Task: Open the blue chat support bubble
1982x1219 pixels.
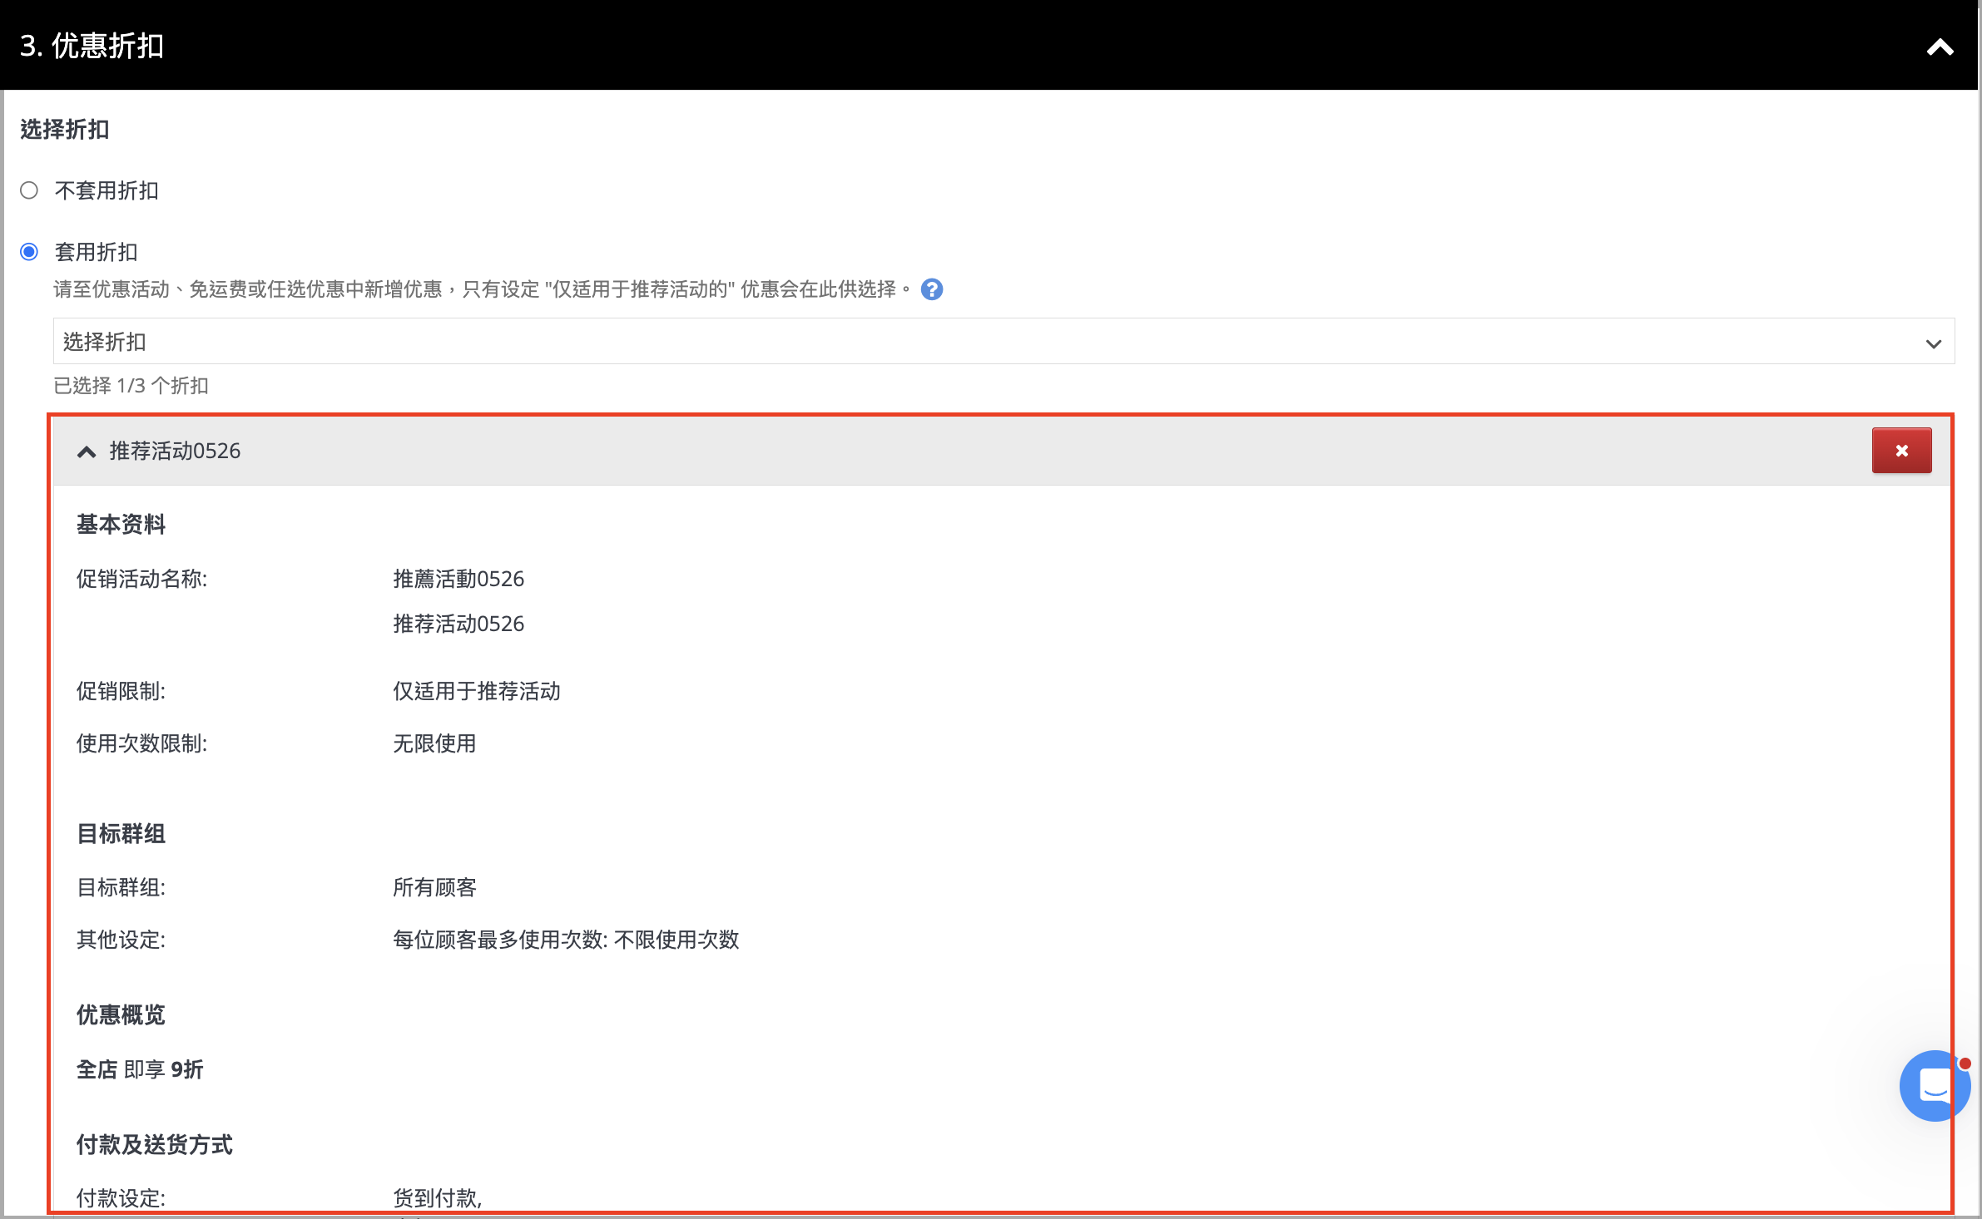Action: pyautogui.click(x=1934, y=1085)
